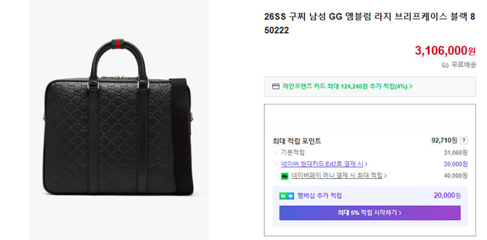Image resolution: width=487 pixels, height=240 pixels.
Task: Click the credit card icon in the 라인프렌즈 banner
Action: (x=276, y=86)
